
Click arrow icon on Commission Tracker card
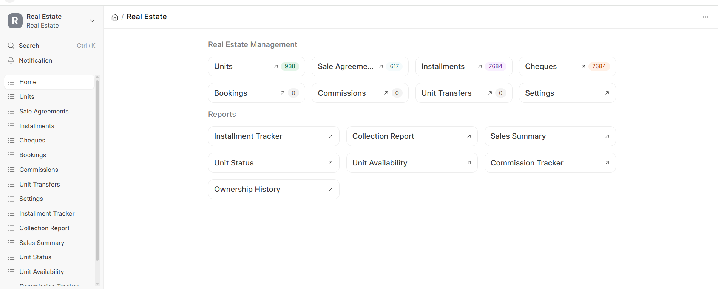(x=607, y=162)
